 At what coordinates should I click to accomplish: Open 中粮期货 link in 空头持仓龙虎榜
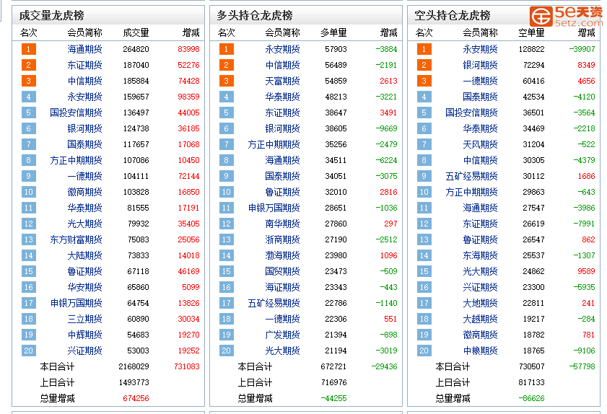click(x=481, y=351)
